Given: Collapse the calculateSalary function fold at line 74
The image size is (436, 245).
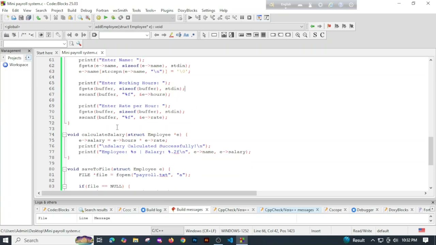Looking at the screenshot, I should [64, 135].
